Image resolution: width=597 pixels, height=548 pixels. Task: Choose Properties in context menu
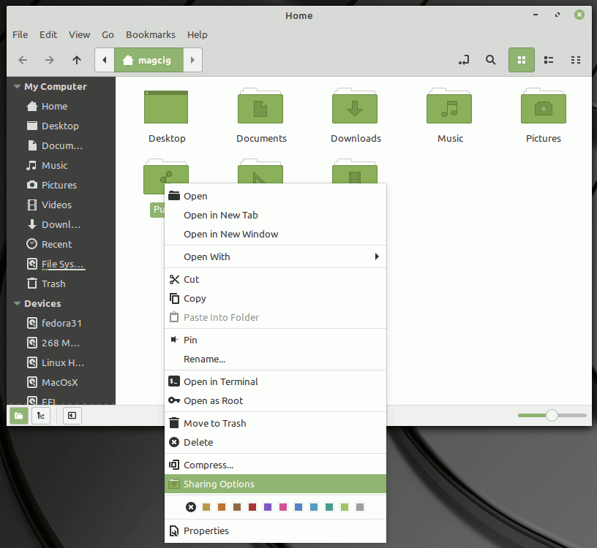pos(275,531)
